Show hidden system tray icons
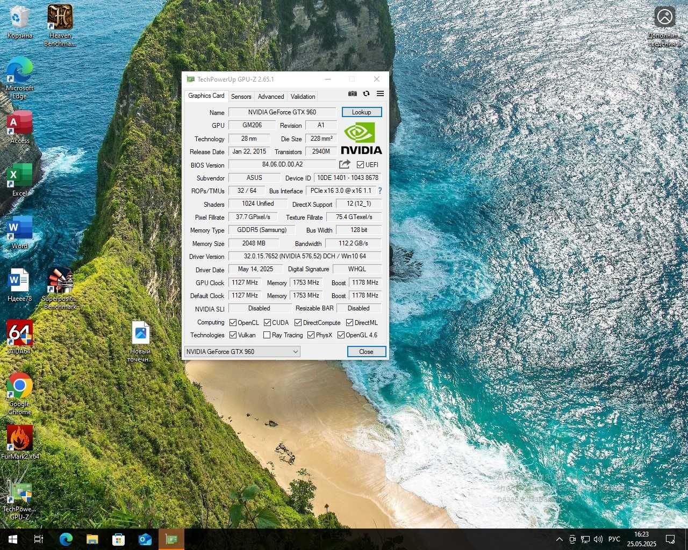The height and width of the screenshot is (550, 688). (x=560, y=539)
